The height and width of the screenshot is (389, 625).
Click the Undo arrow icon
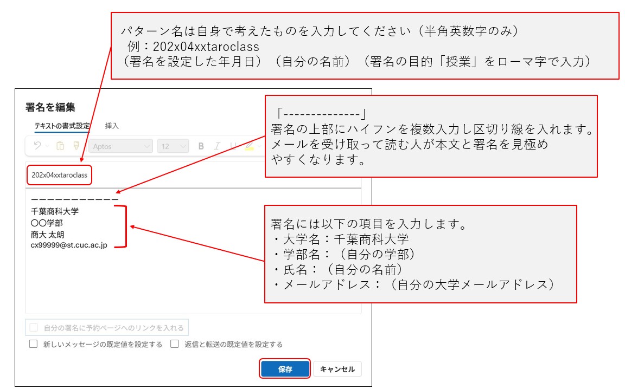point(36,146)
